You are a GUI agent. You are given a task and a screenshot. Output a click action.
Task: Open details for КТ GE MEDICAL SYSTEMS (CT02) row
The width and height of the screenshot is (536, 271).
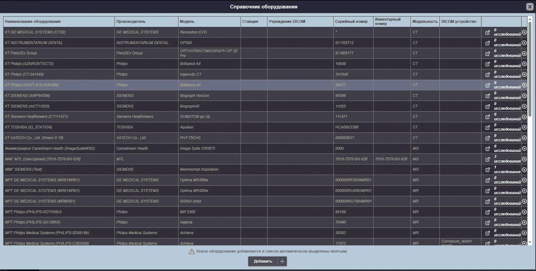click(487, 32)
